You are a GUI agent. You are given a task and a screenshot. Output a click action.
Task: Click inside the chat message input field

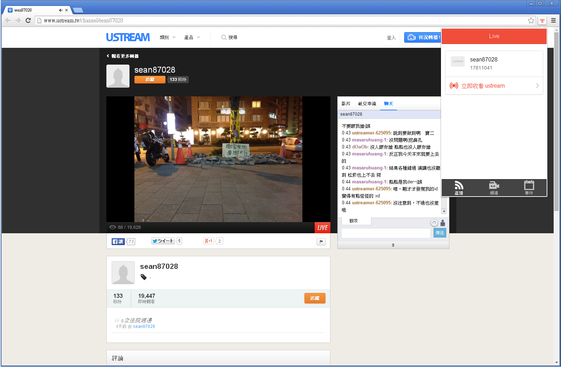tap(385, 233)
